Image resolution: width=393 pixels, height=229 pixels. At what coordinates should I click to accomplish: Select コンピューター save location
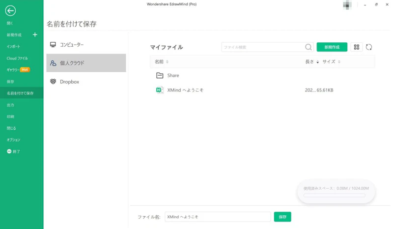point(86,45)
